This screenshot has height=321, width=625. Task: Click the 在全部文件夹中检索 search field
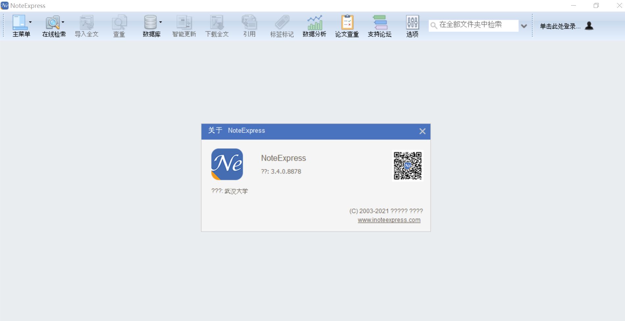tap(473, 25)
